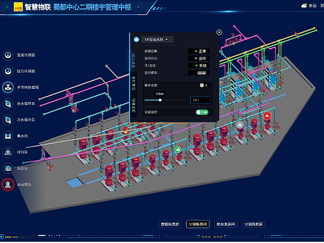Click the yellow logo beside 智慧物联
Screen dimensions: 324x243
tap(18, 7)
